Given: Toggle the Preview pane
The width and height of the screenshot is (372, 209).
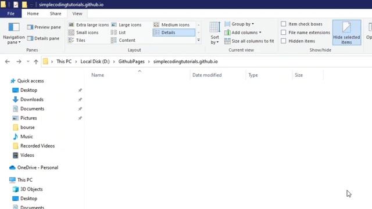Looking at the screenshot, I should pos(44,27).
